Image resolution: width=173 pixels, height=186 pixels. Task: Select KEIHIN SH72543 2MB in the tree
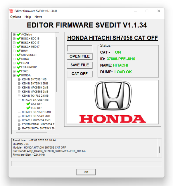point(35,84)
